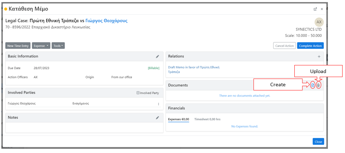Switch to the Timesheet 0,00 hrs tab

click(207, 119)
